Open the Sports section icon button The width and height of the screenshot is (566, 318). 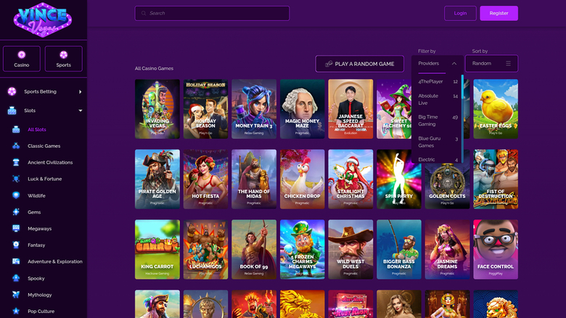[64, 59]
